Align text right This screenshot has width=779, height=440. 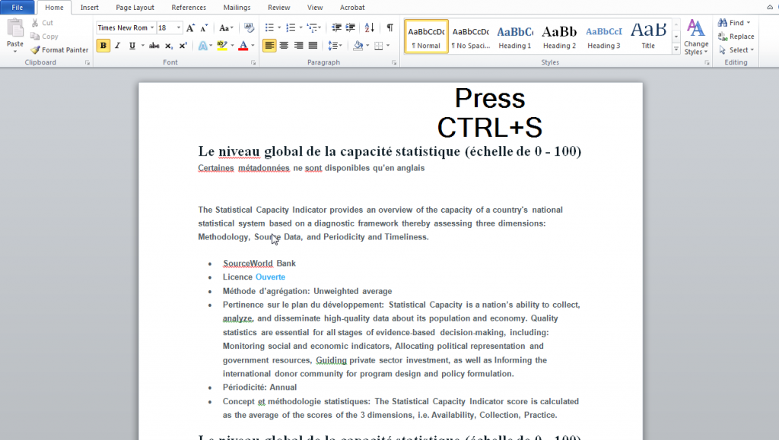pyautogui.click(x=298, y=46)
